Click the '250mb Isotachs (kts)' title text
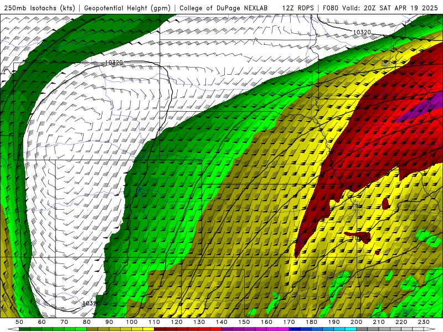This screenshot has height=332, width=443. coord(39,8)
